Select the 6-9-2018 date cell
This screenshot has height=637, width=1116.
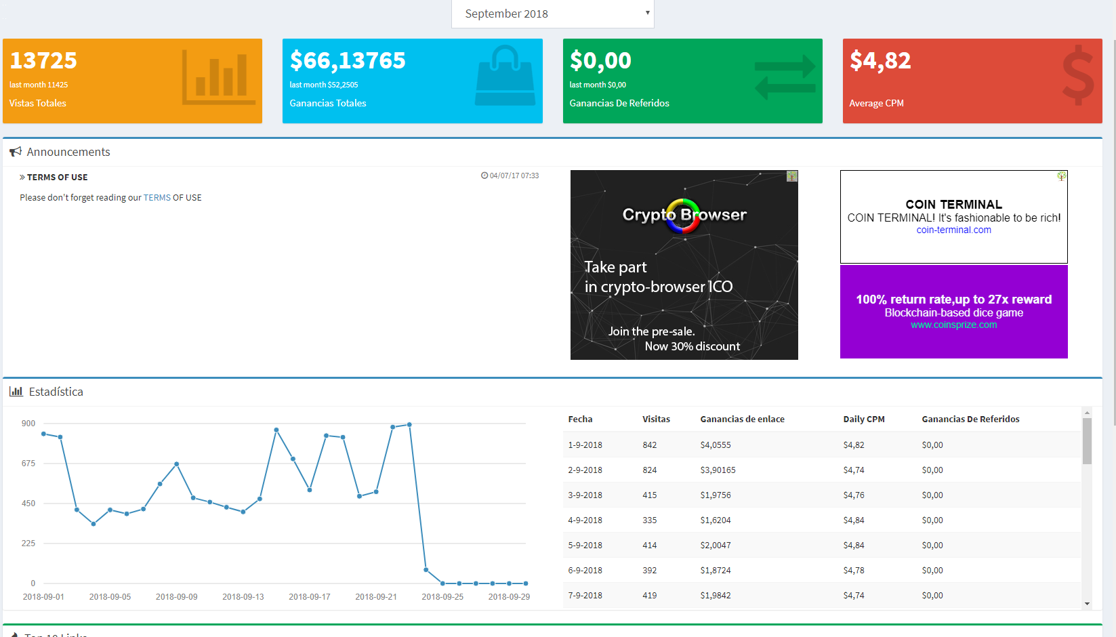tap(585, 571)
